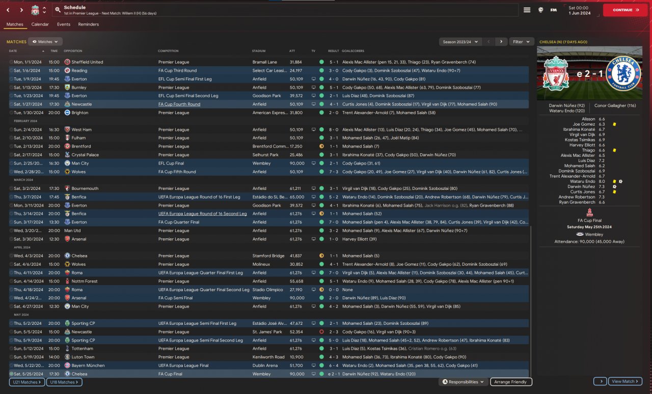Click the TV icon on the Bayern München row
This screenshot has height=394, width=652.
coord(314,365)
